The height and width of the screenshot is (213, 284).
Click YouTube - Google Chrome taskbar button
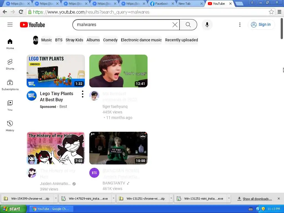[x=51, y=209]
